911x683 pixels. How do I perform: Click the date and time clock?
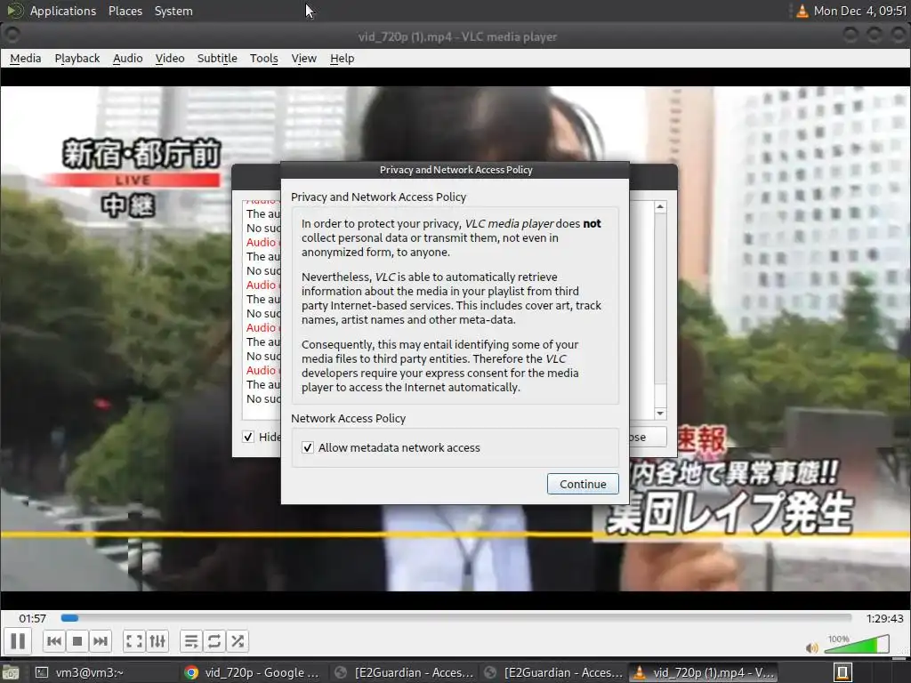point(860,11)
